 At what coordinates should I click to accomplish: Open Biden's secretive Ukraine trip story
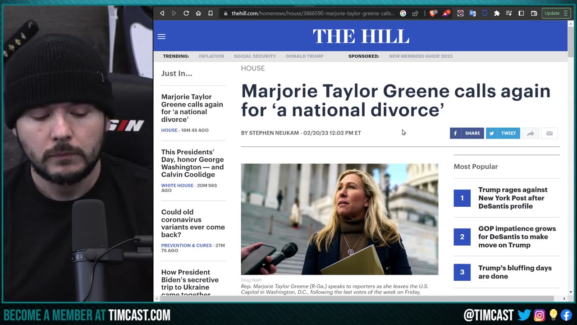click(x=190, y=283)
